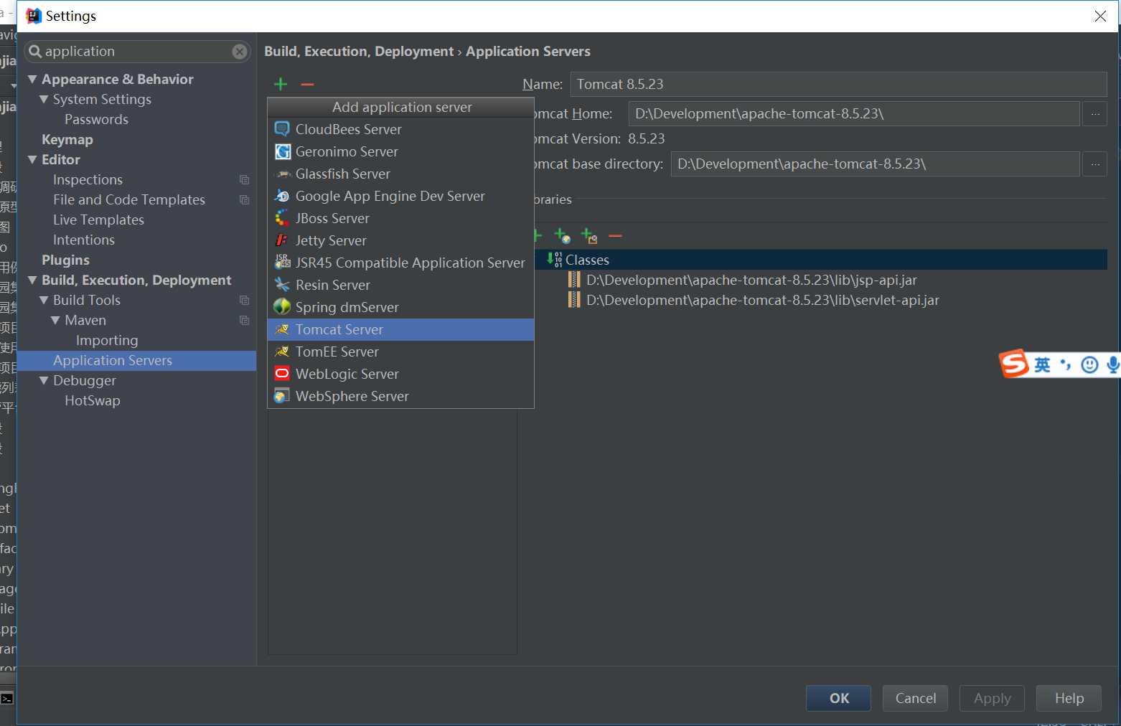Collapse the Debugger tree node
This screenshot has width=1121, height=726.
click(x=44, y=380)
